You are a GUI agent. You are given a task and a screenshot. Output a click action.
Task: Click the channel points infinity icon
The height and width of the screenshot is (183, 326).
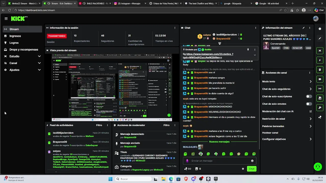(187, 169)
